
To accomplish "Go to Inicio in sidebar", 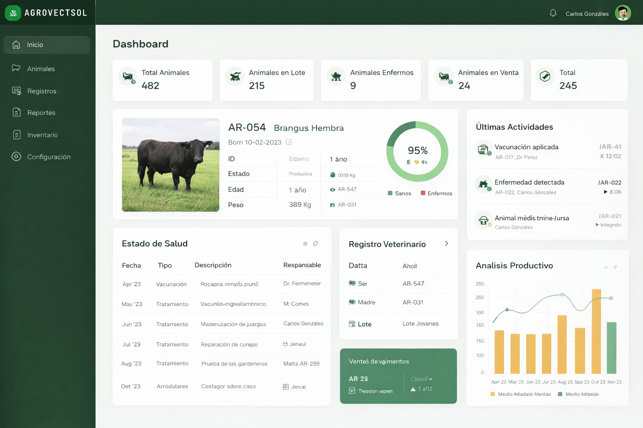I will 47,45.
